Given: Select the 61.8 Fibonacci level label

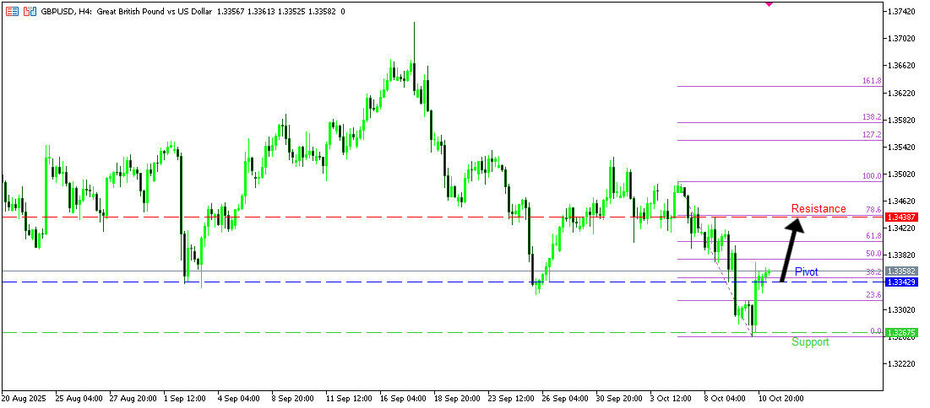Looking at the screenshot, I should [873, 237].
